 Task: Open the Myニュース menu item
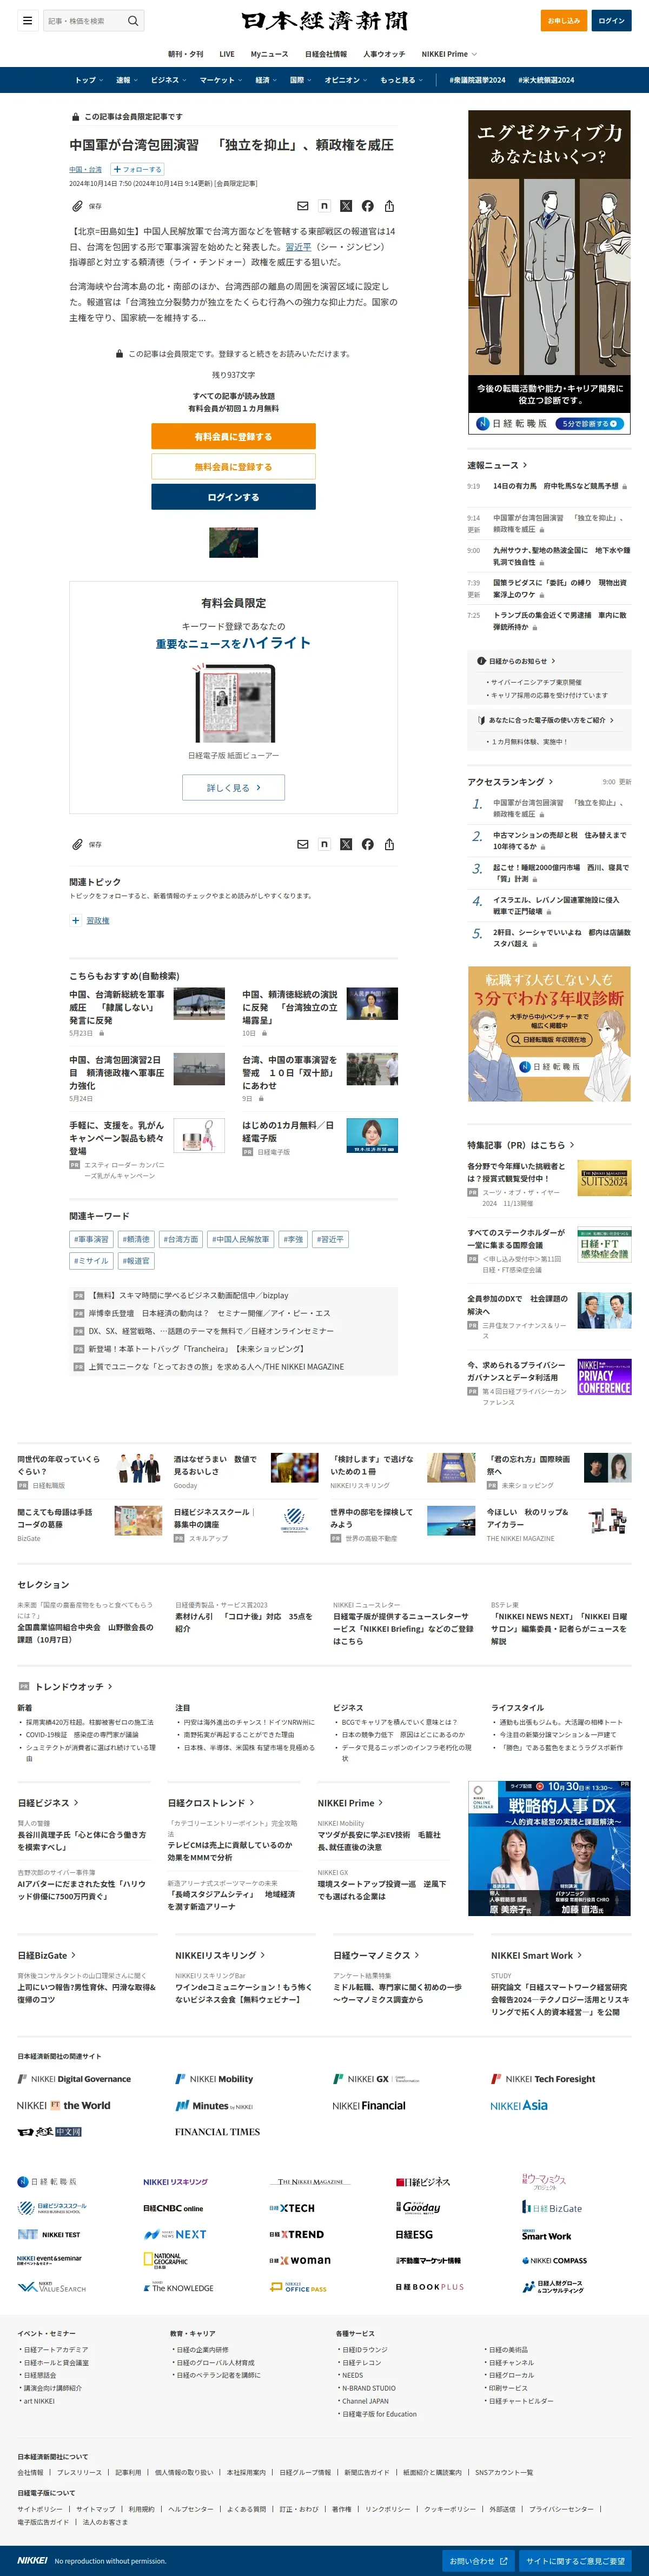[x=269, y=54]
